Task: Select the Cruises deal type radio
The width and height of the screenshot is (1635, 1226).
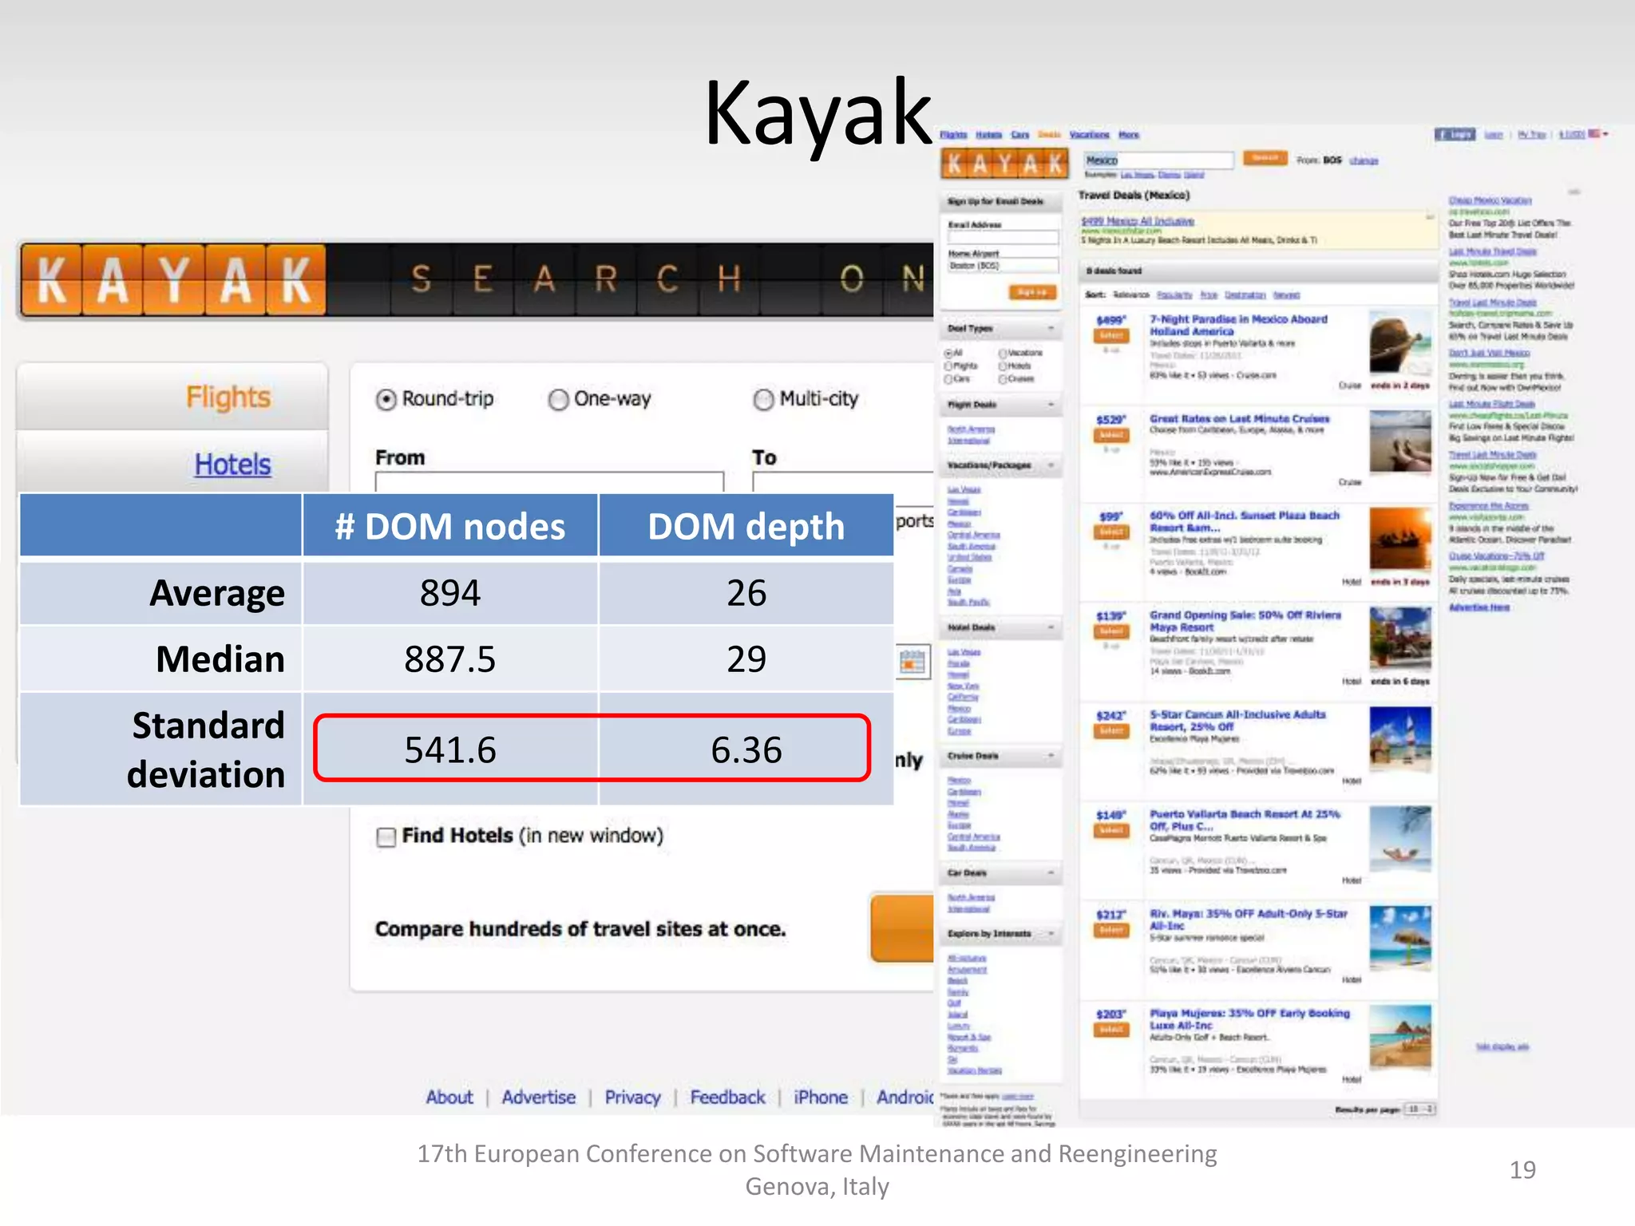Action: [x=1003, y=379]
